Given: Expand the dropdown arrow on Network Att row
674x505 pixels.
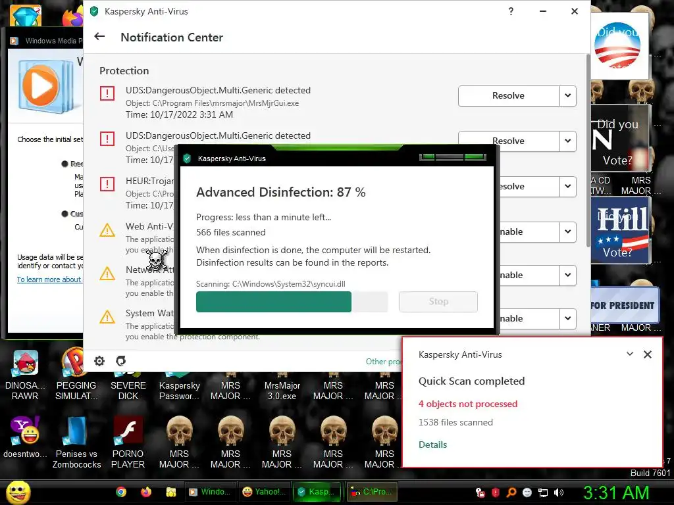Looking at the screenshot, I should coord(568,275).
